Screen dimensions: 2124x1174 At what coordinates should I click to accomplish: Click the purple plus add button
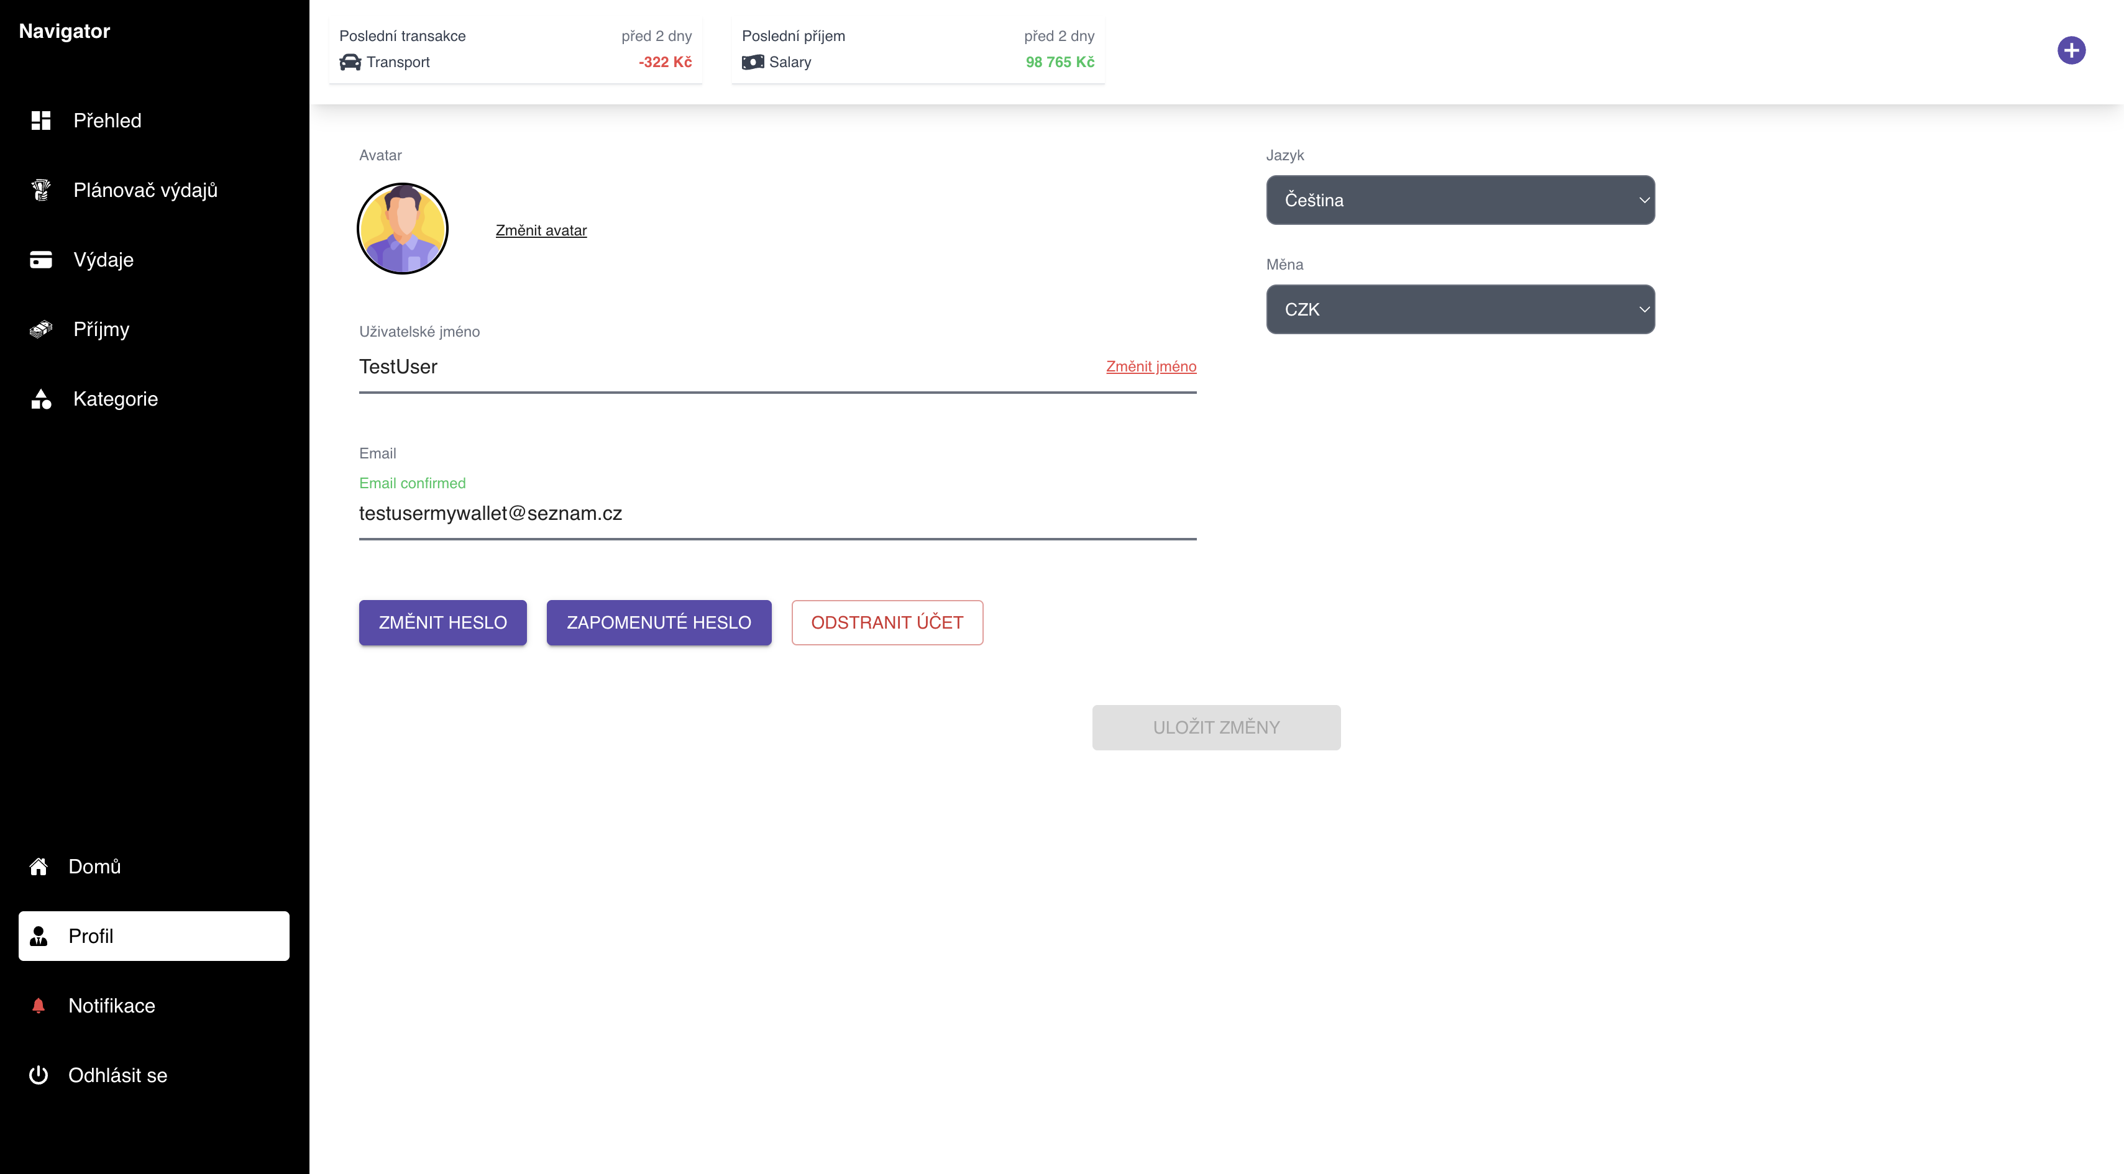(x=2071, y=50)
